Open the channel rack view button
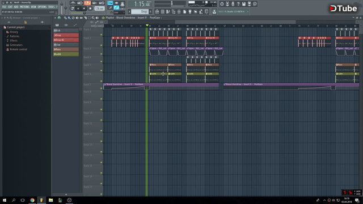Viewport: 363px width, 204px height. [x=163, y=11]
